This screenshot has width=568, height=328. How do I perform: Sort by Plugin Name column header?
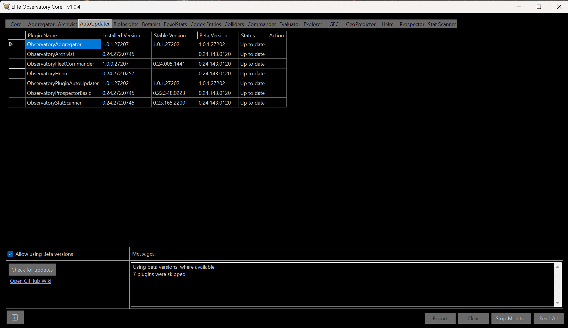[x=63, y=36]
